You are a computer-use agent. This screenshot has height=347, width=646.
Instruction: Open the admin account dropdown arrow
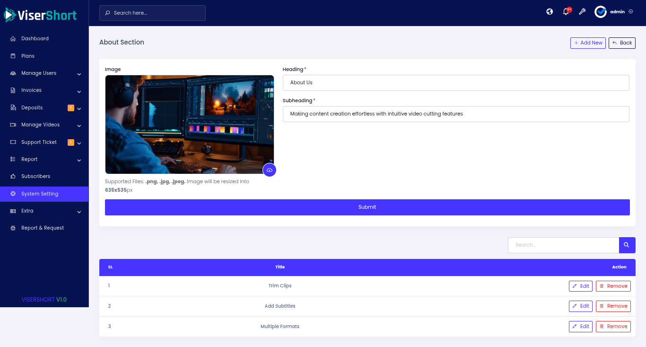coord(631,12)
